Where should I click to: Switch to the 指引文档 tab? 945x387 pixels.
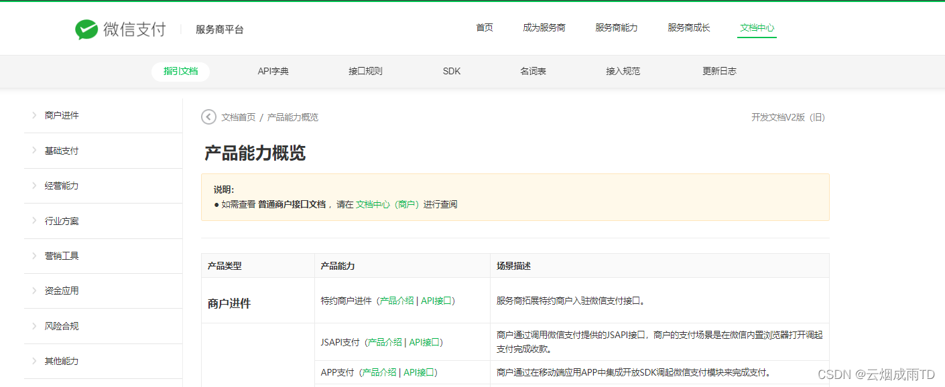[x=180, y=71]
